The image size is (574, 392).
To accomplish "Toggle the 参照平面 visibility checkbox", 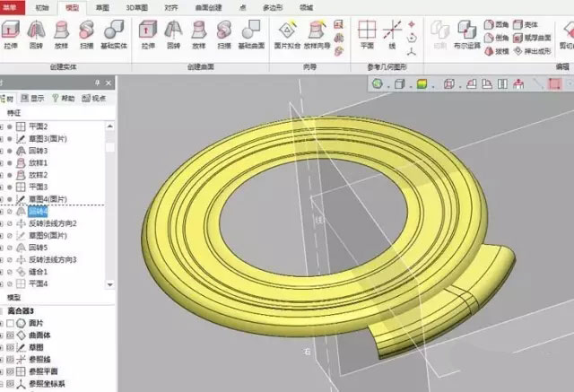I will (x=10, y=370).
